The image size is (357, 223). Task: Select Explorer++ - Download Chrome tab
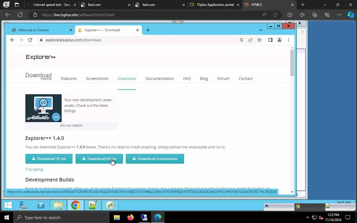pyautogui.click(x=108, y=30)
